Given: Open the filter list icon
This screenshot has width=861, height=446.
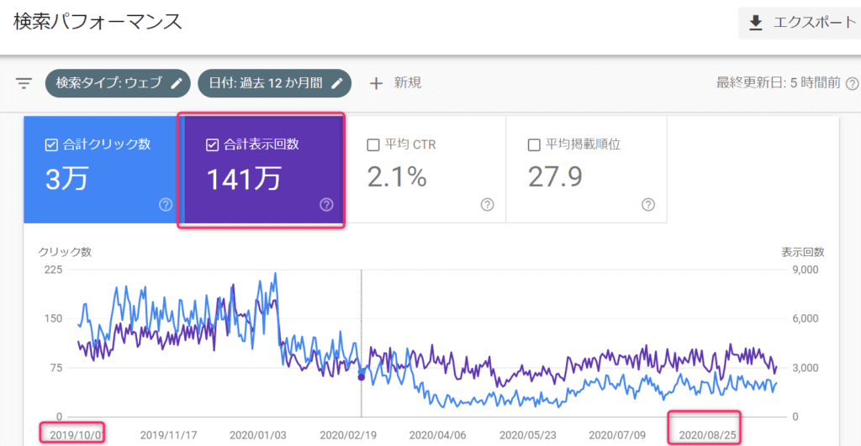Looking at the screenshot, I should tap(24, 83).
